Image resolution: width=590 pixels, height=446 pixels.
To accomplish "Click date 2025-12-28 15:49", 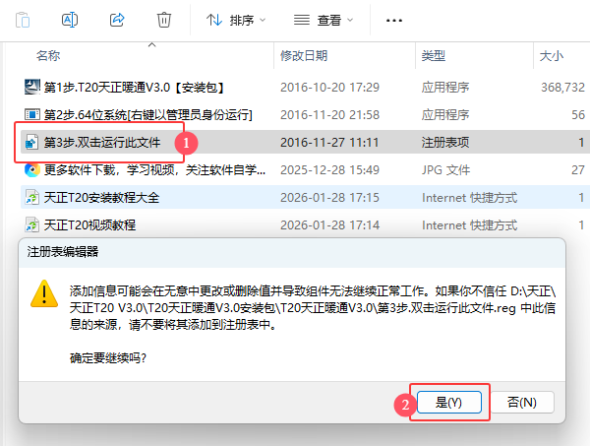I will pyautogui.click(x=329, y=170).
